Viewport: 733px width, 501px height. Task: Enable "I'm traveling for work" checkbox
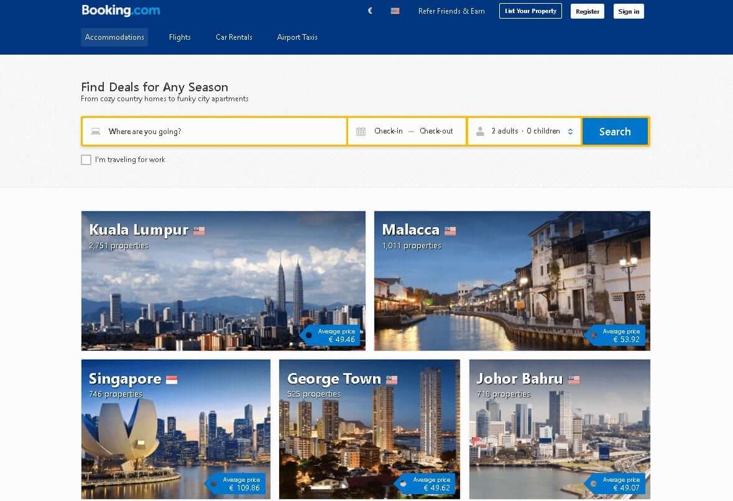click(86, 160)
